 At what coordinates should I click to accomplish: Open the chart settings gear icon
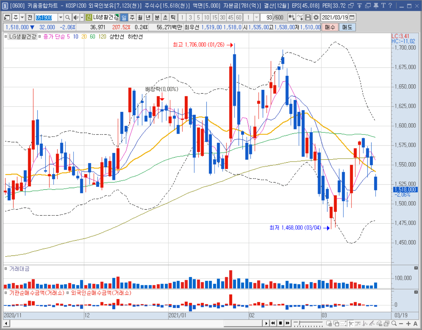(x=316, y=17)
